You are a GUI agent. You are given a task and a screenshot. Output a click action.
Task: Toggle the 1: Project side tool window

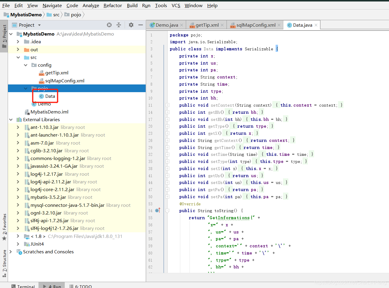pyautogui.click(x=4, y=36)
